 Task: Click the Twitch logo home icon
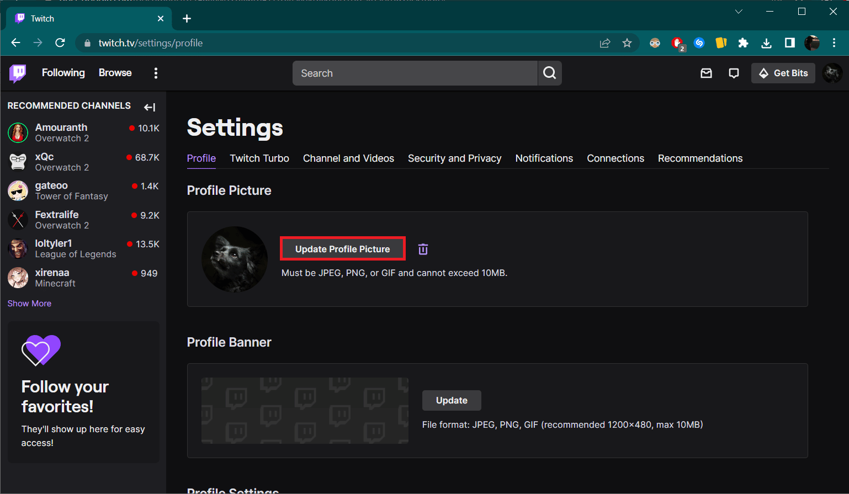pyautogui.click(x=18, y=73)
